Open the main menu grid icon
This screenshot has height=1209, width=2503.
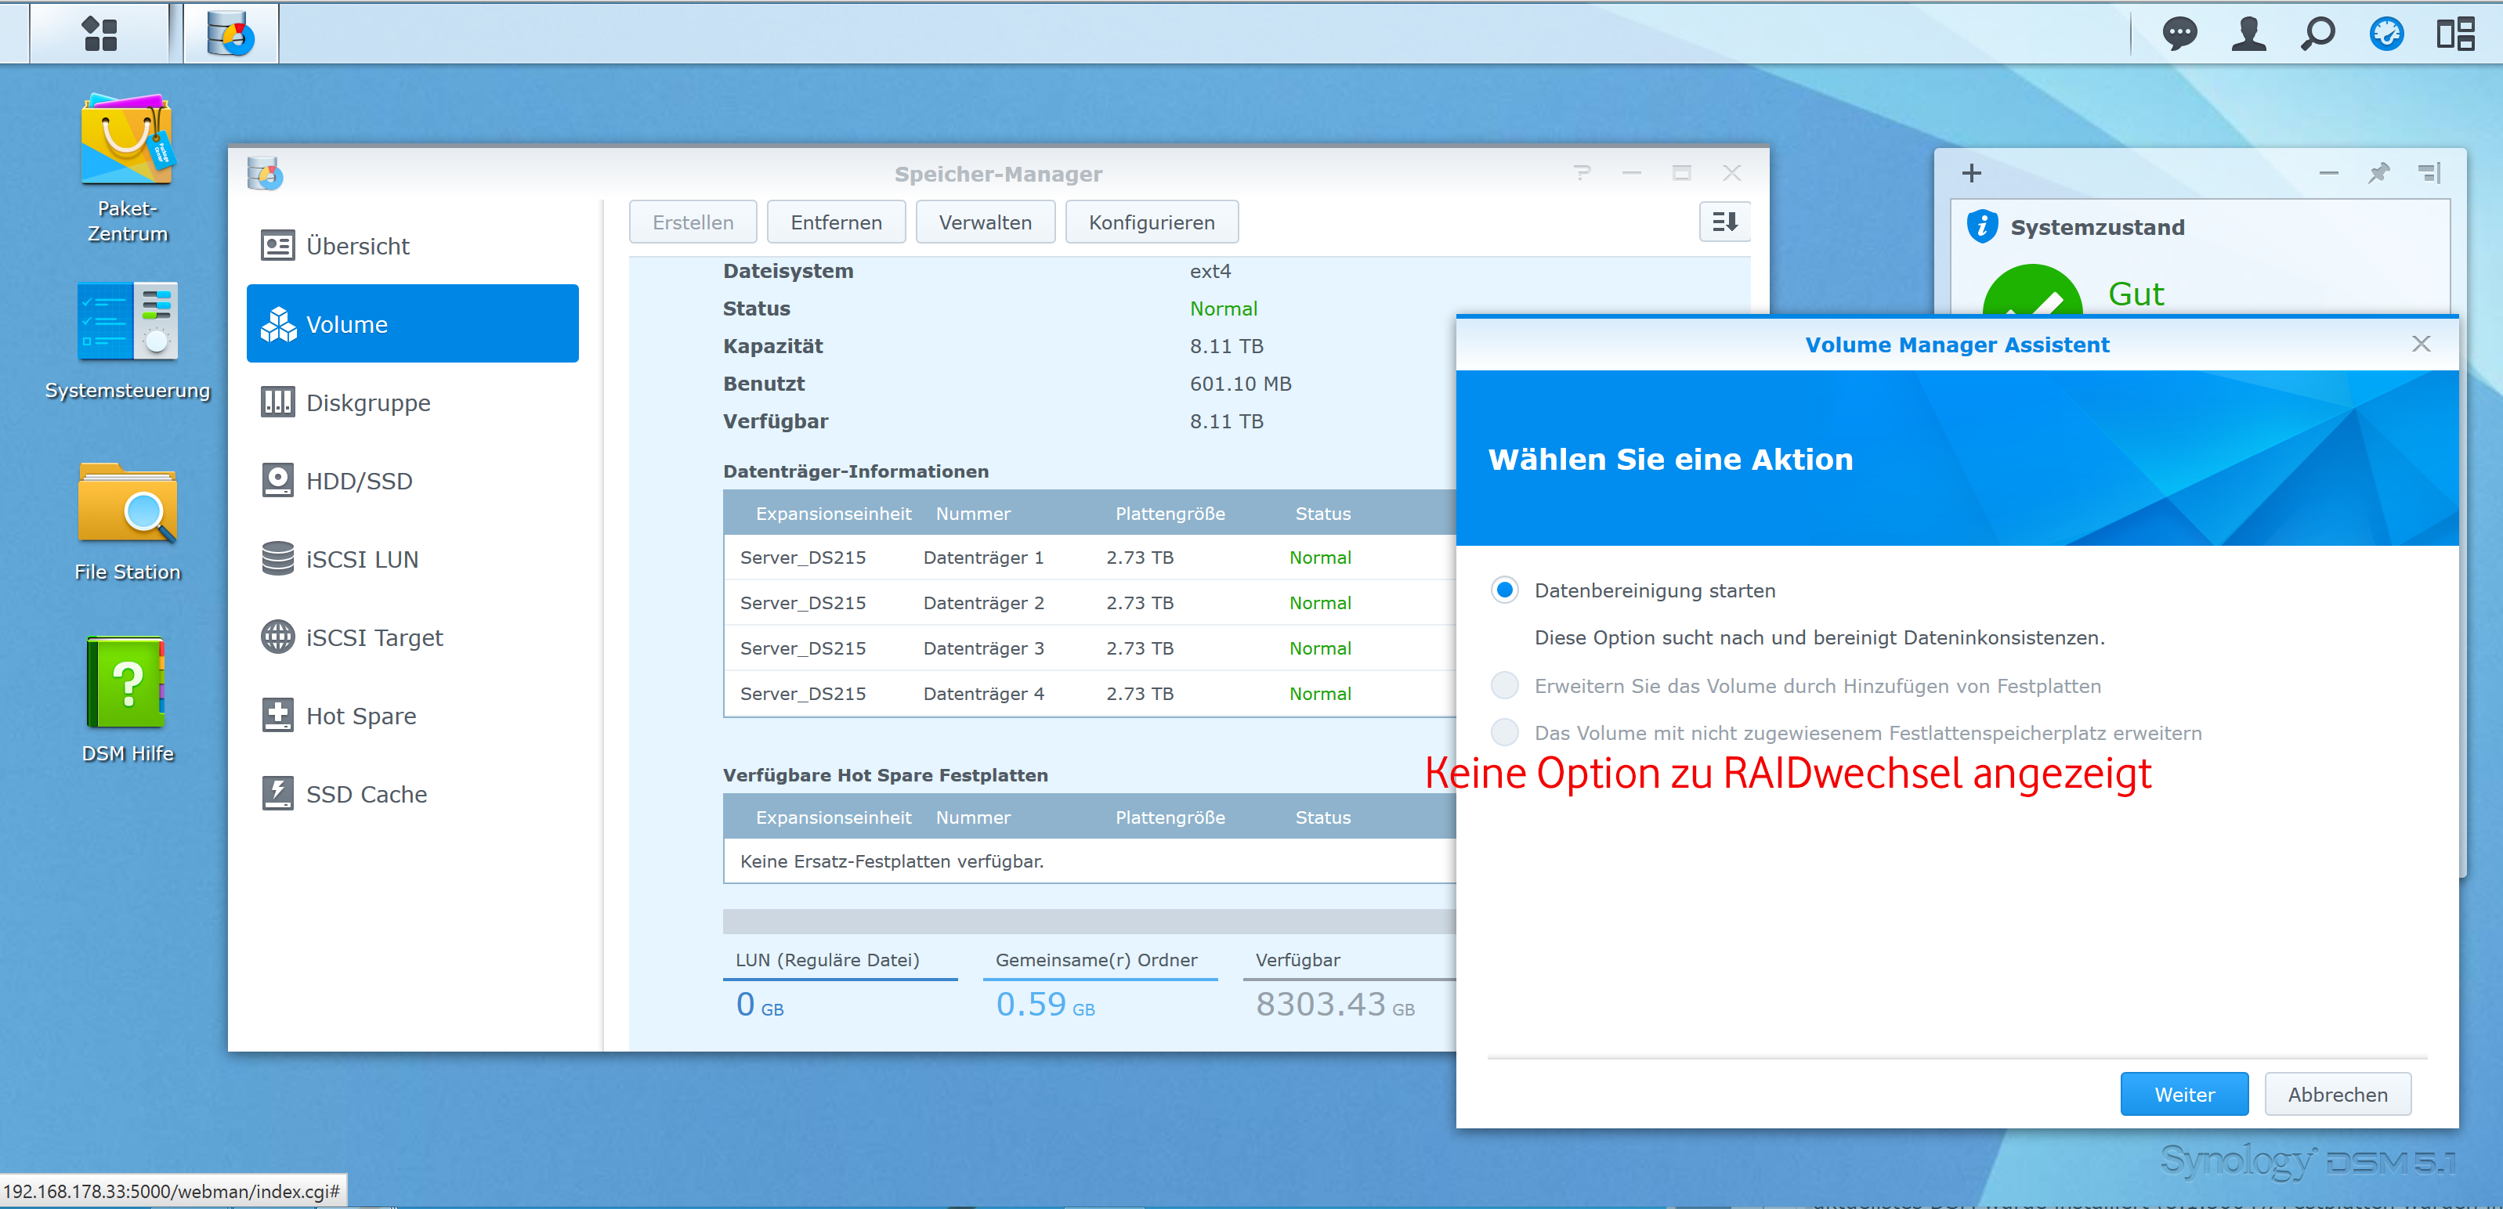pos(99,34)
